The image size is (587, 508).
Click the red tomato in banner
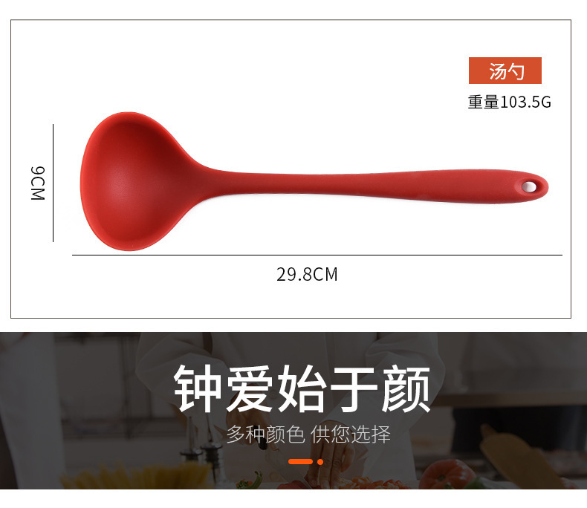(447, 474)
